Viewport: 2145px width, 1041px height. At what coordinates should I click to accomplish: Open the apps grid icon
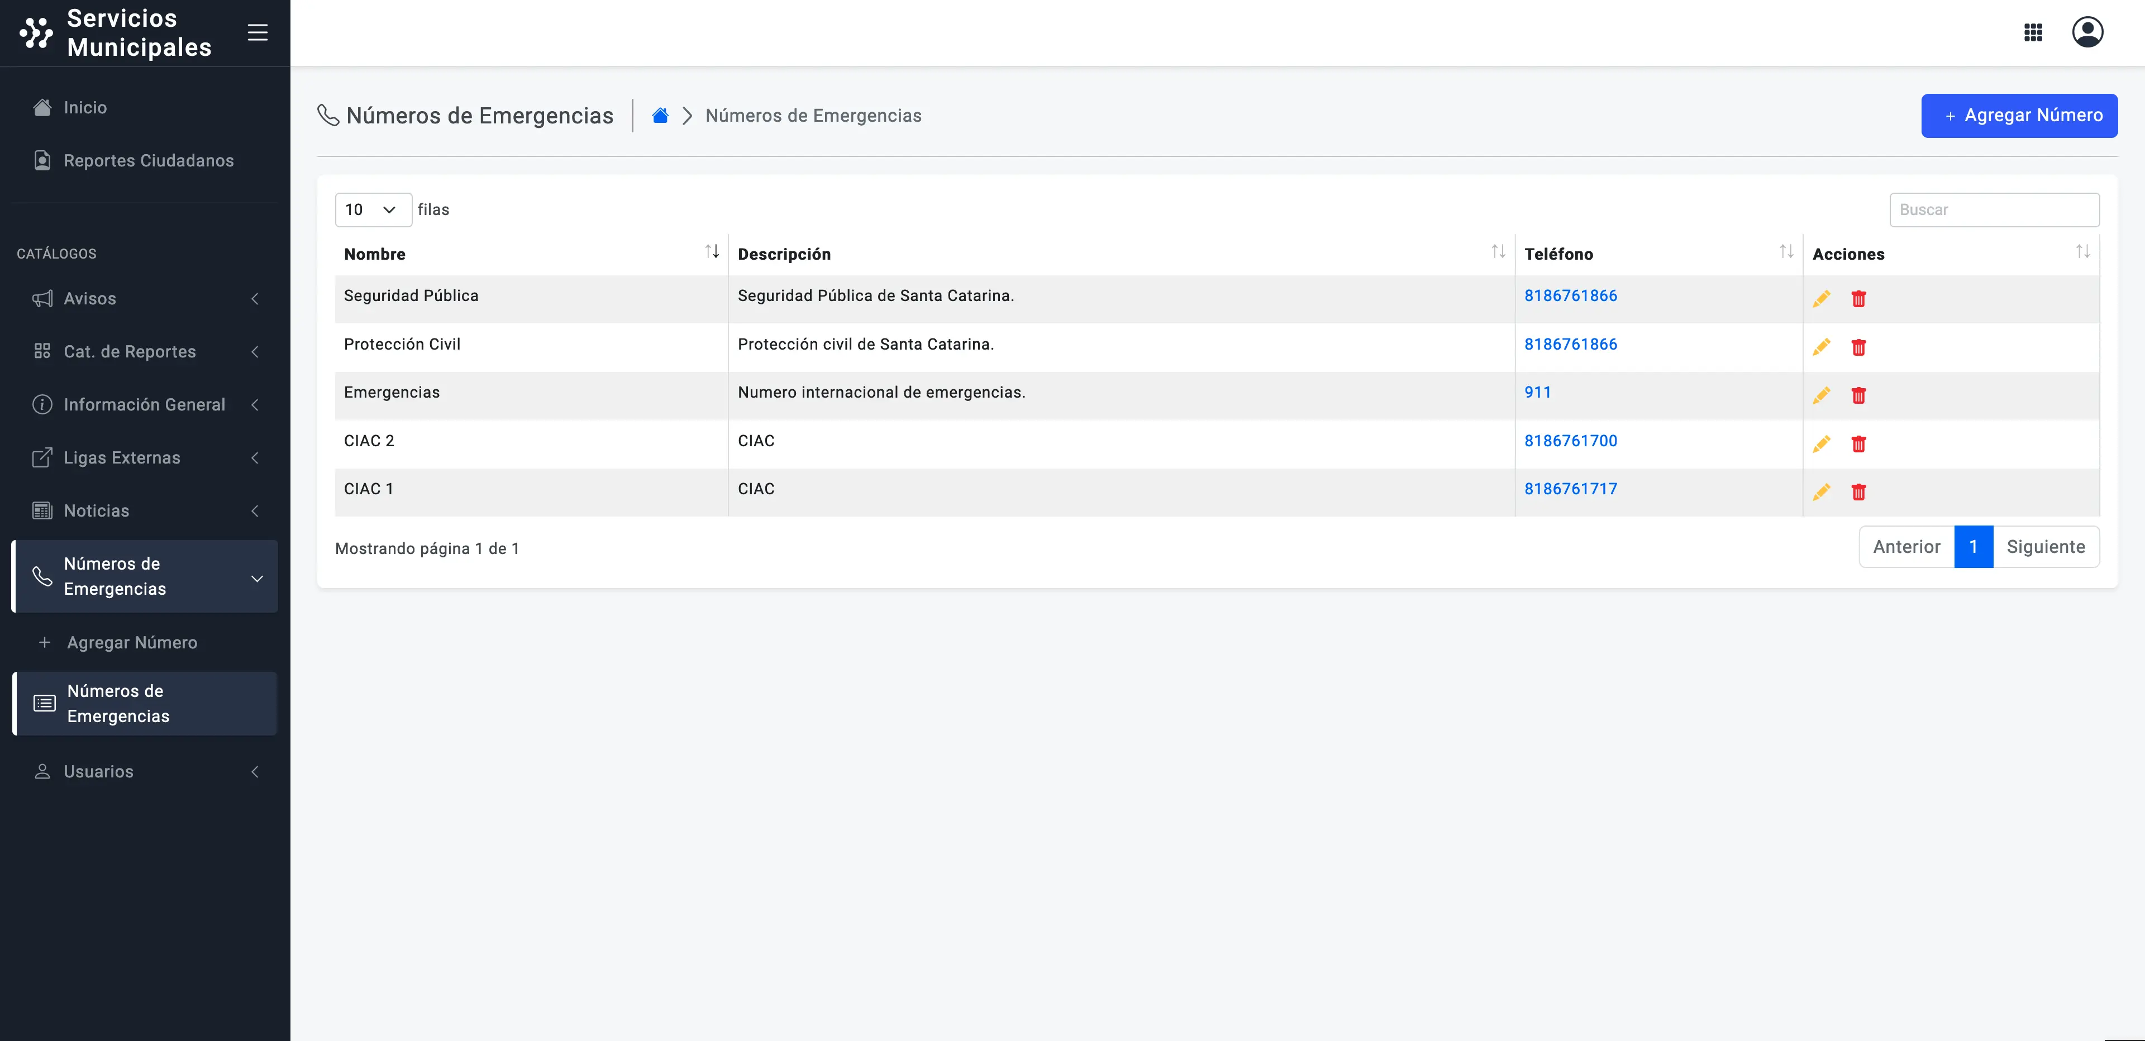tap(2033, 32)
